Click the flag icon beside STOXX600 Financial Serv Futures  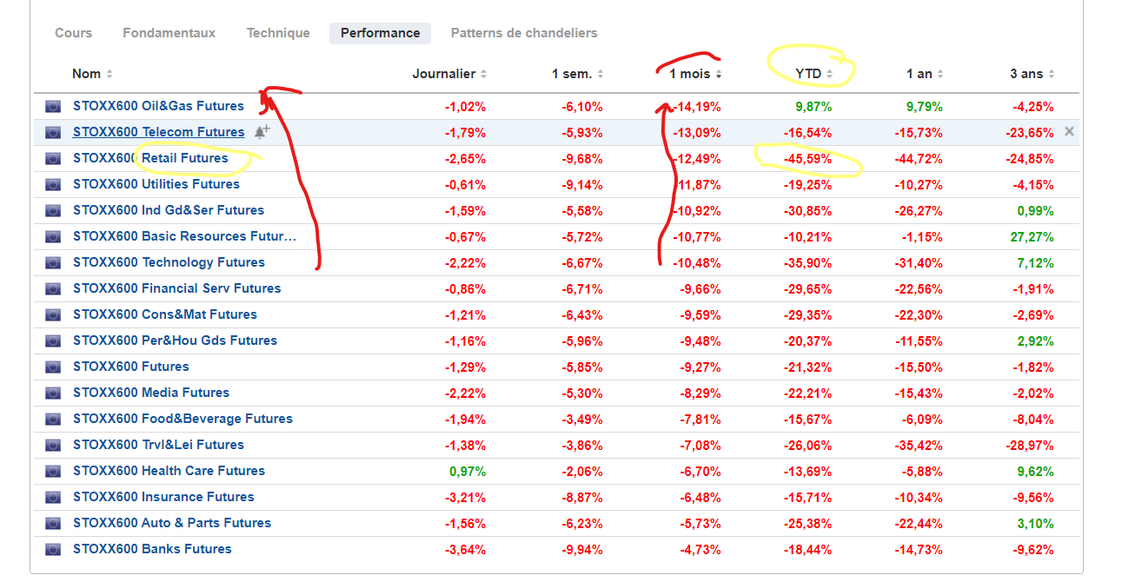53,289
